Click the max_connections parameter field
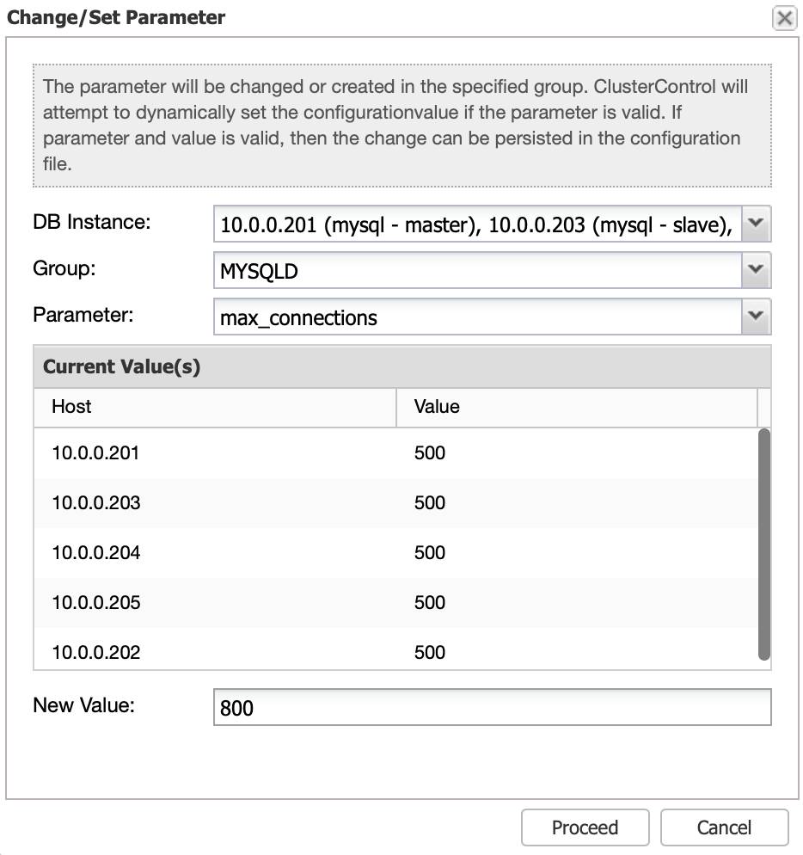This screenshot has height=855, width=803. (x=477, y=317)
